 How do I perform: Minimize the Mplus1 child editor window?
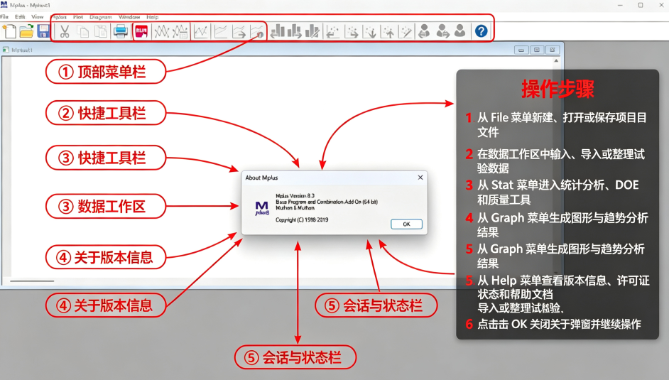point(521,50)
